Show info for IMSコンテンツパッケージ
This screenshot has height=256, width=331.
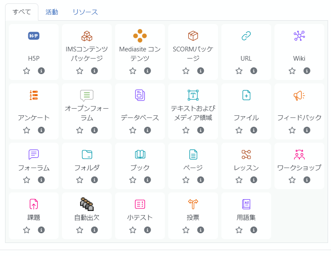coord(94,71)
